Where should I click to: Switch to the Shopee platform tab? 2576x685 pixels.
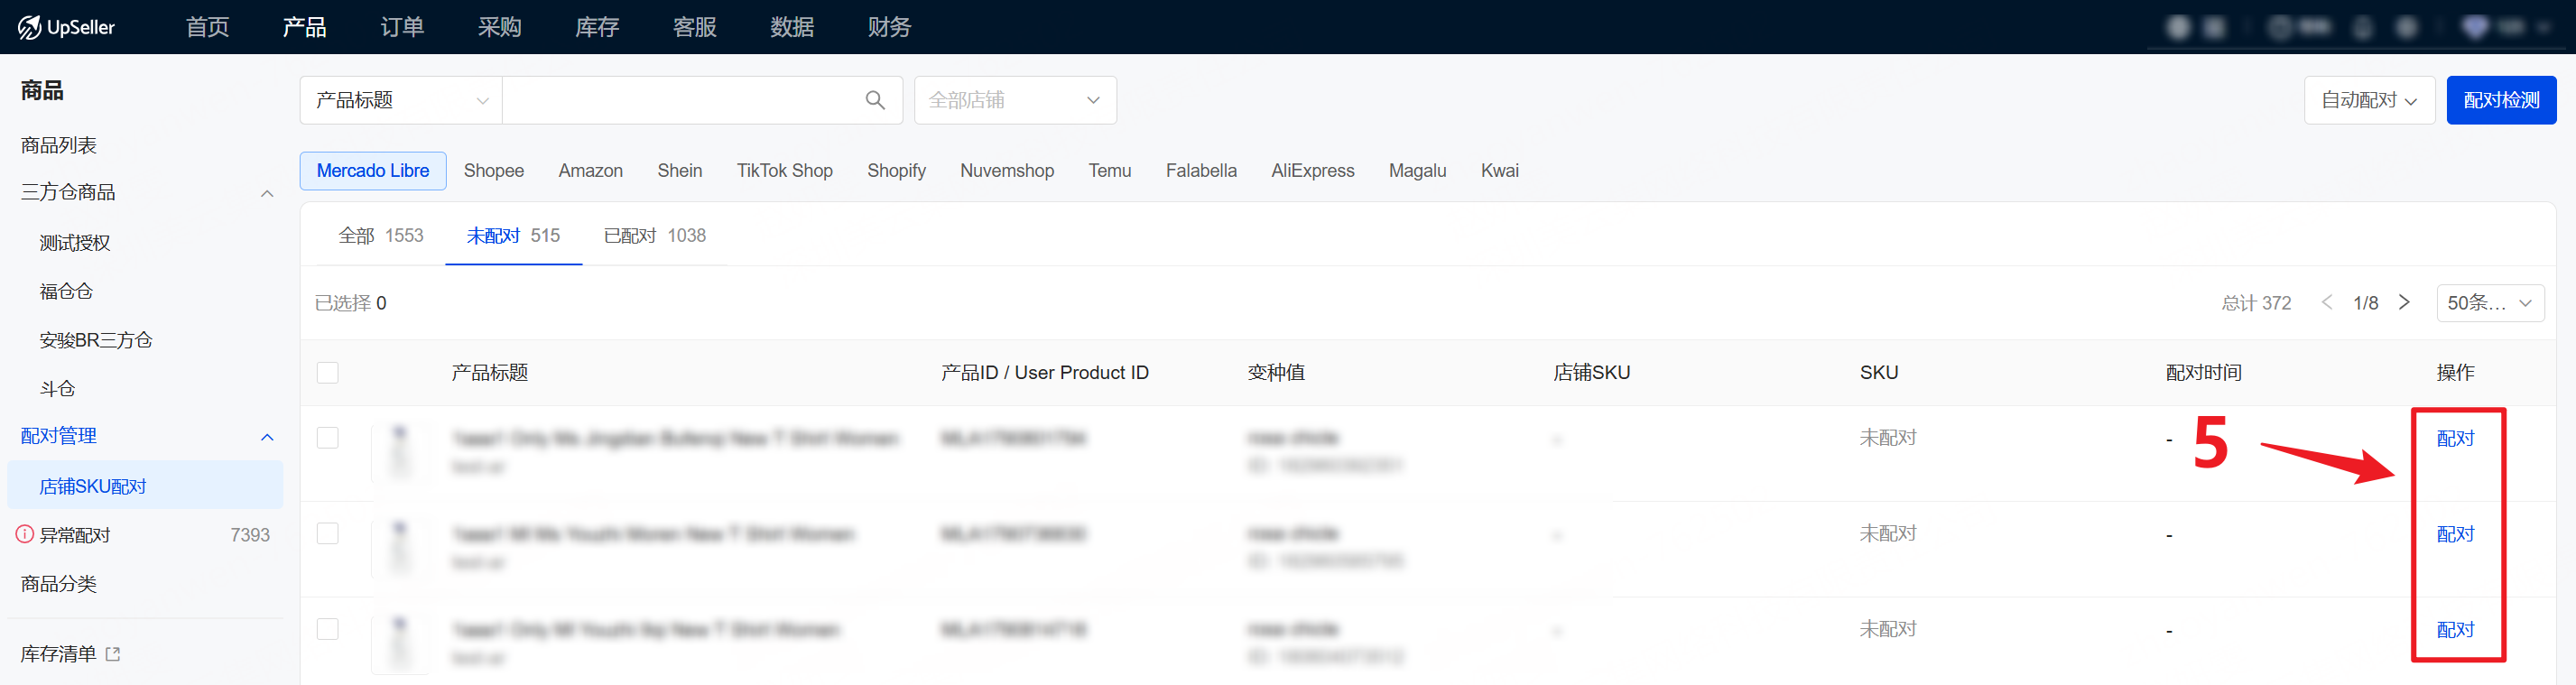coord(493,171)
